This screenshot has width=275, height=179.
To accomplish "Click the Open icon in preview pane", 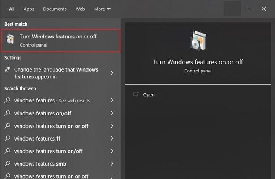I will pos(136,94).
